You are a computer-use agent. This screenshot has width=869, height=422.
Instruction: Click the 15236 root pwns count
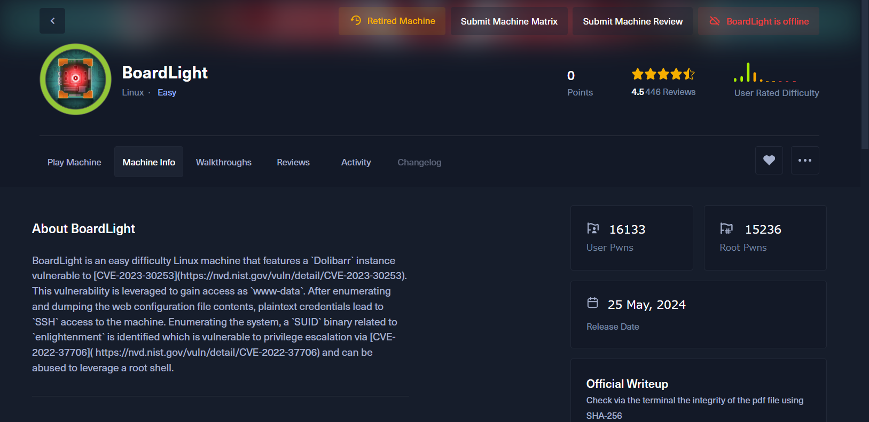tap(763, 229)
